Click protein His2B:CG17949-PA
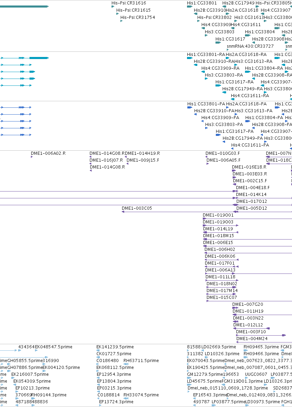This screenshot has height=407, width=292. pyautogui.click(x=243, y=138)
